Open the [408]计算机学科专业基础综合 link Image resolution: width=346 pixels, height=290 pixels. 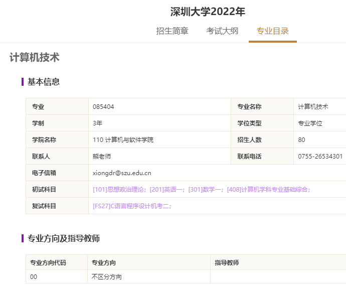click(267, 190)
